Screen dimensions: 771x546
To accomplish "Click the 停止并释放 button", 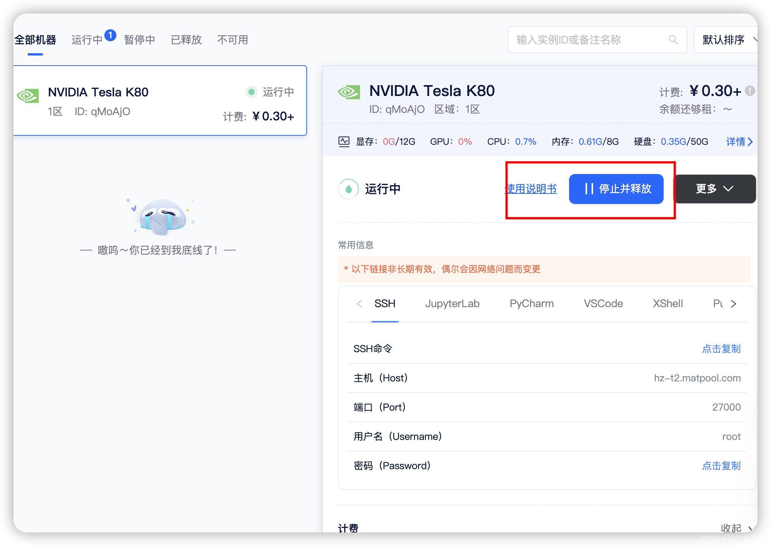I will [x=616, y=189].
